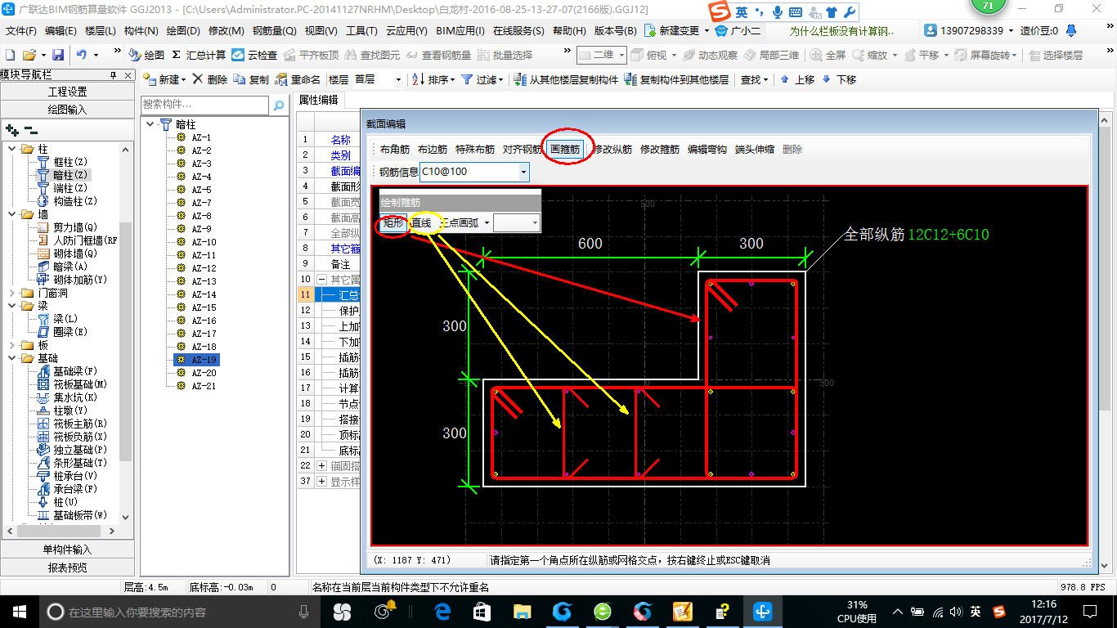Image resolution: width=1117 pixels, height=628 pixels.
Task: Select 圈梁(E) tree item
Action: [x=63, y=332]
